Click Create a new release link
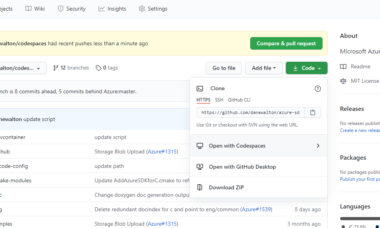 [x=360, y=130]
